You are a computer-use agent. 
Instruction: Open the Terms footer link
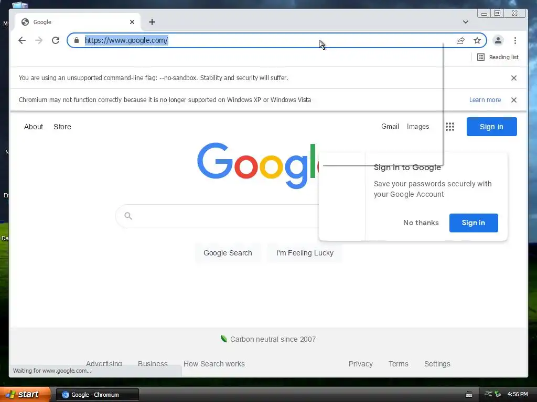399,364
